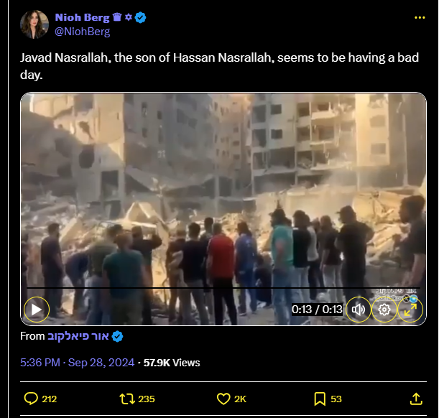Mute the video sound
This screenshot has width=439, height=418.
[x=359, y=310]
